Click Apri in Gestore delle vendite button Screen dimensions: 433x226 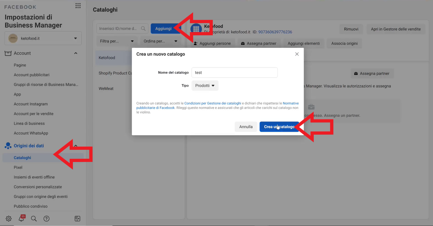click(x=396, y=29)
